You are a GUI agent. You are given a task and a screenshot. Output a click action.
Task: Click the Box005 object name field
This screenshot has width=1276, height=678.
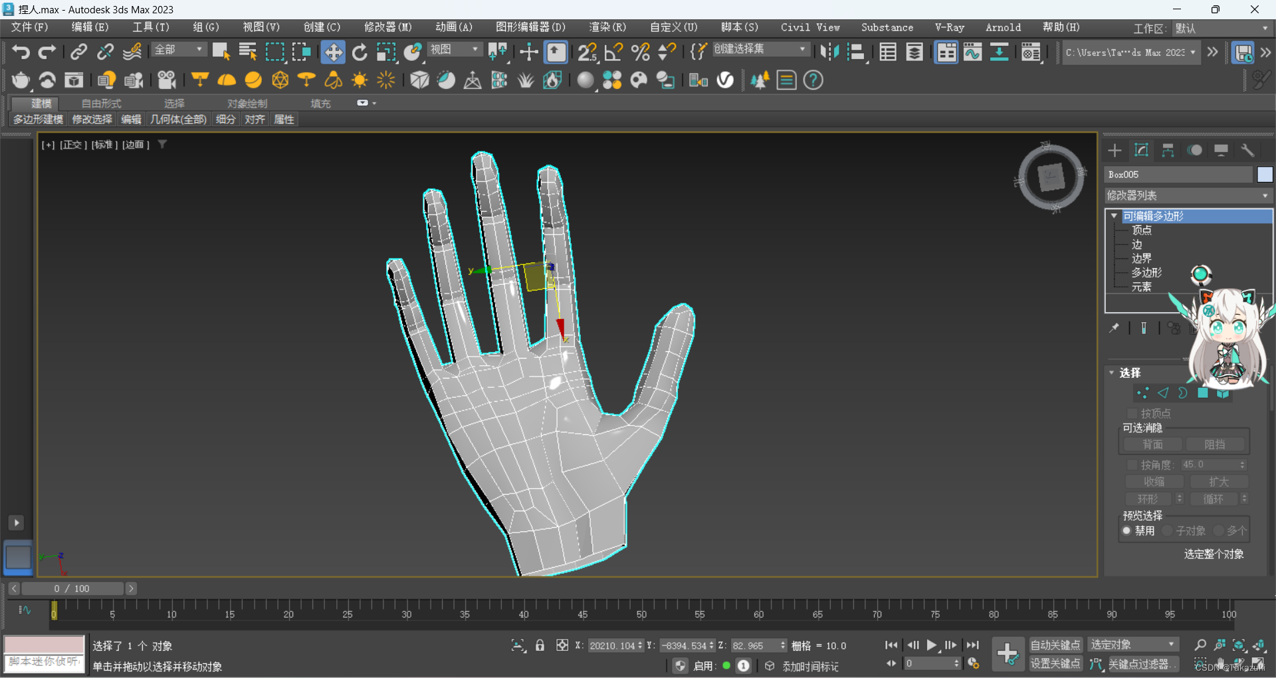click(1178, 175)
